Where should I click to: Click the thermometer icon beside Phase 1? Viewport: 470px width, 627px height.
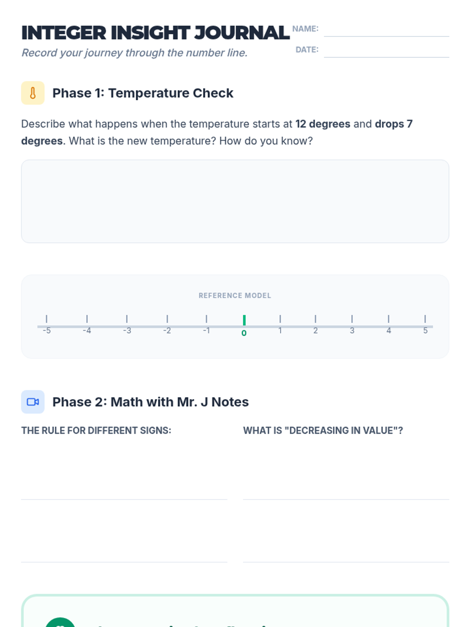pyautogui.click(x=33, y=93)
